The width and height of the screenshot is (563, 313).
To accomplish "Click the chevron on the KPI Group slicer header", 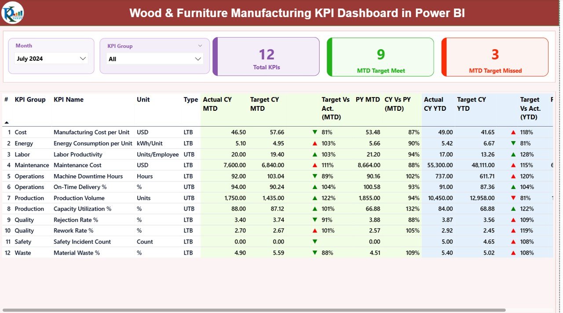I will [x=201, y=45].
